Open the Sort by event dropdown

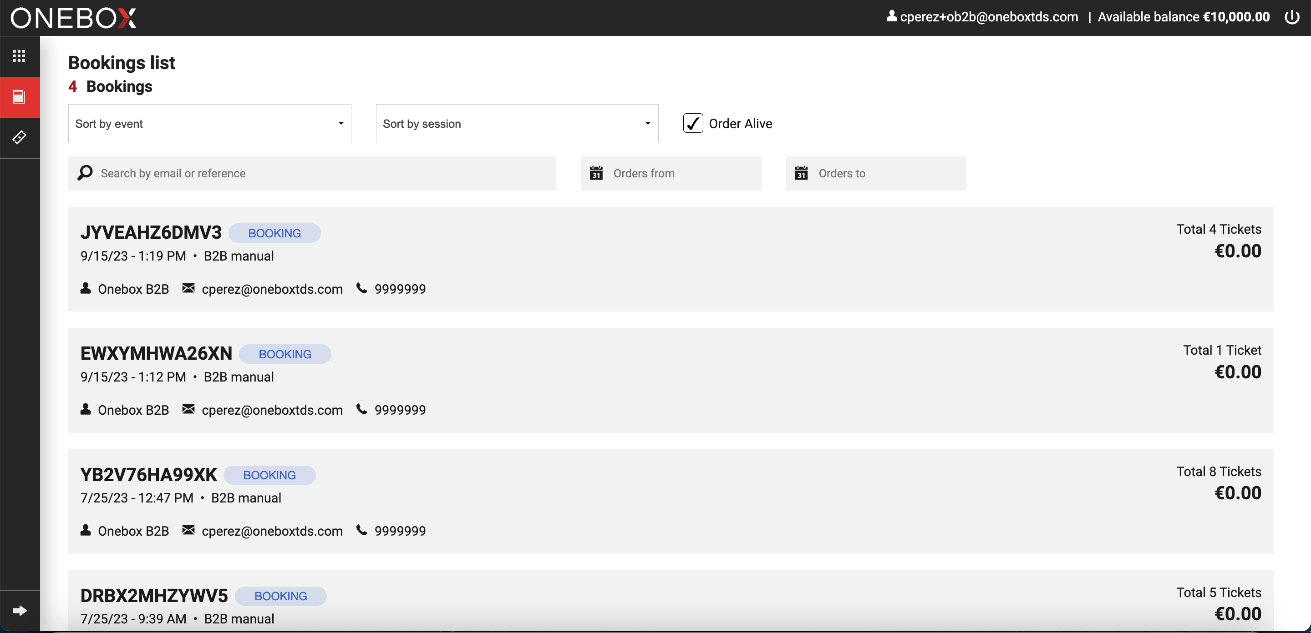tap(210, 124)
